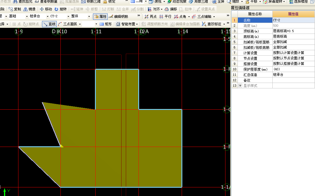Click the 智能布置 smart layout tool

[126, 24]
